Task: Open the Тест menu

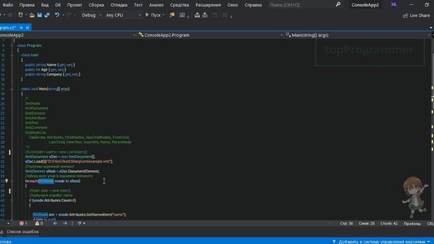Action: (138, 5)
